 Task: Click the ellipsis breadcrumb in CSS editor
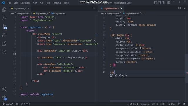point(143,14)
